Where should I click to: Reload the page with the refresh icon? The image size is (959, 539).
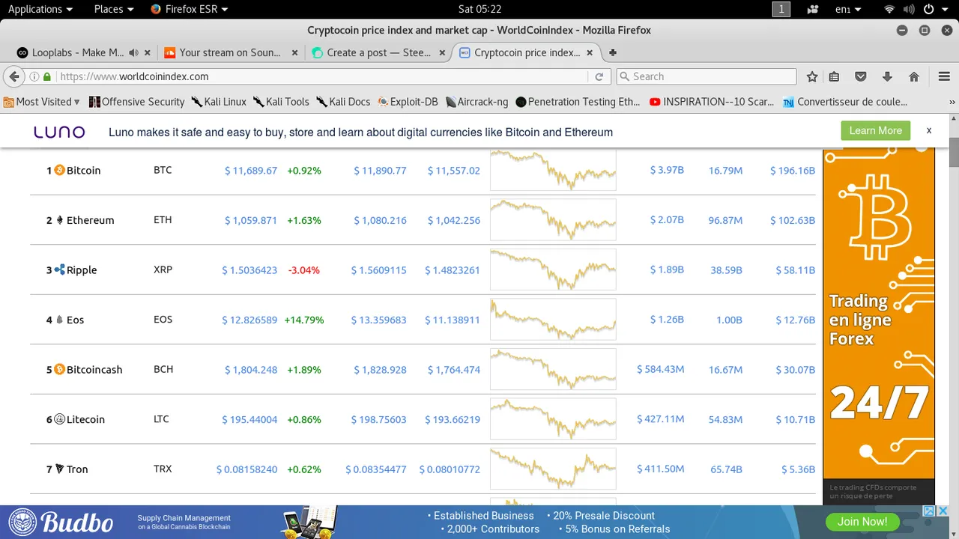point(599,76)
